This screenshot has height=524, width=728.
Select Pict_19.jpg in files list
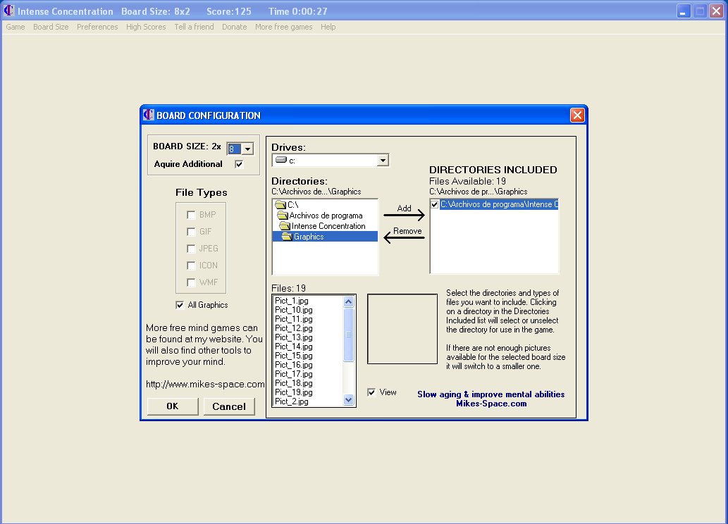pos(293,392)
